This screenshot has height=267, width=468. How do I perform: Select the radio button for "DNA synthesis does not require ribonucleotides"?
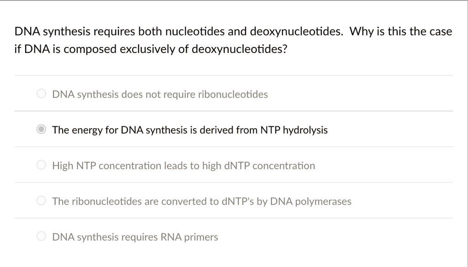tap(41, 94)
